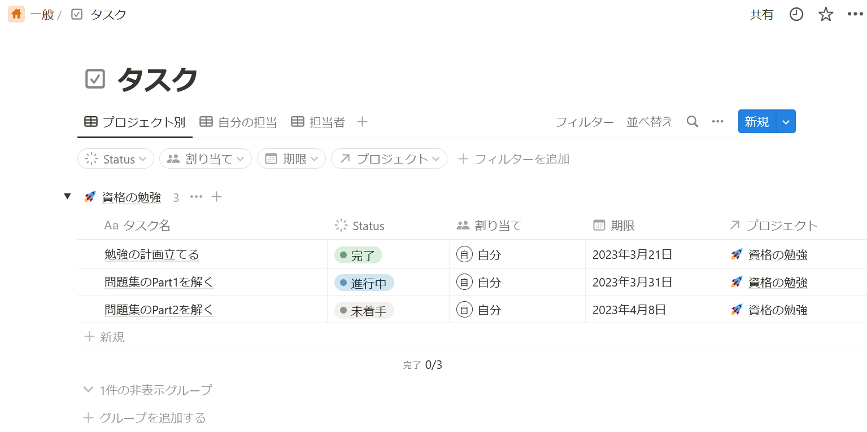Expand the 期限 filter chip
867x432 pixels.
[291, 158]
